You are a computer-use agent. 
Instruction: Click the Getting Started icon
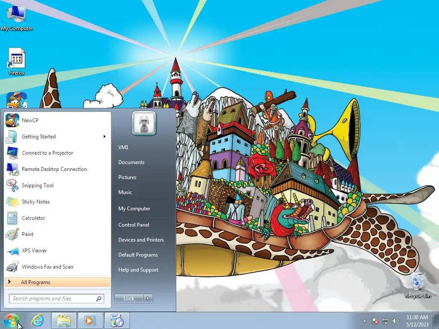click(12, 137)
